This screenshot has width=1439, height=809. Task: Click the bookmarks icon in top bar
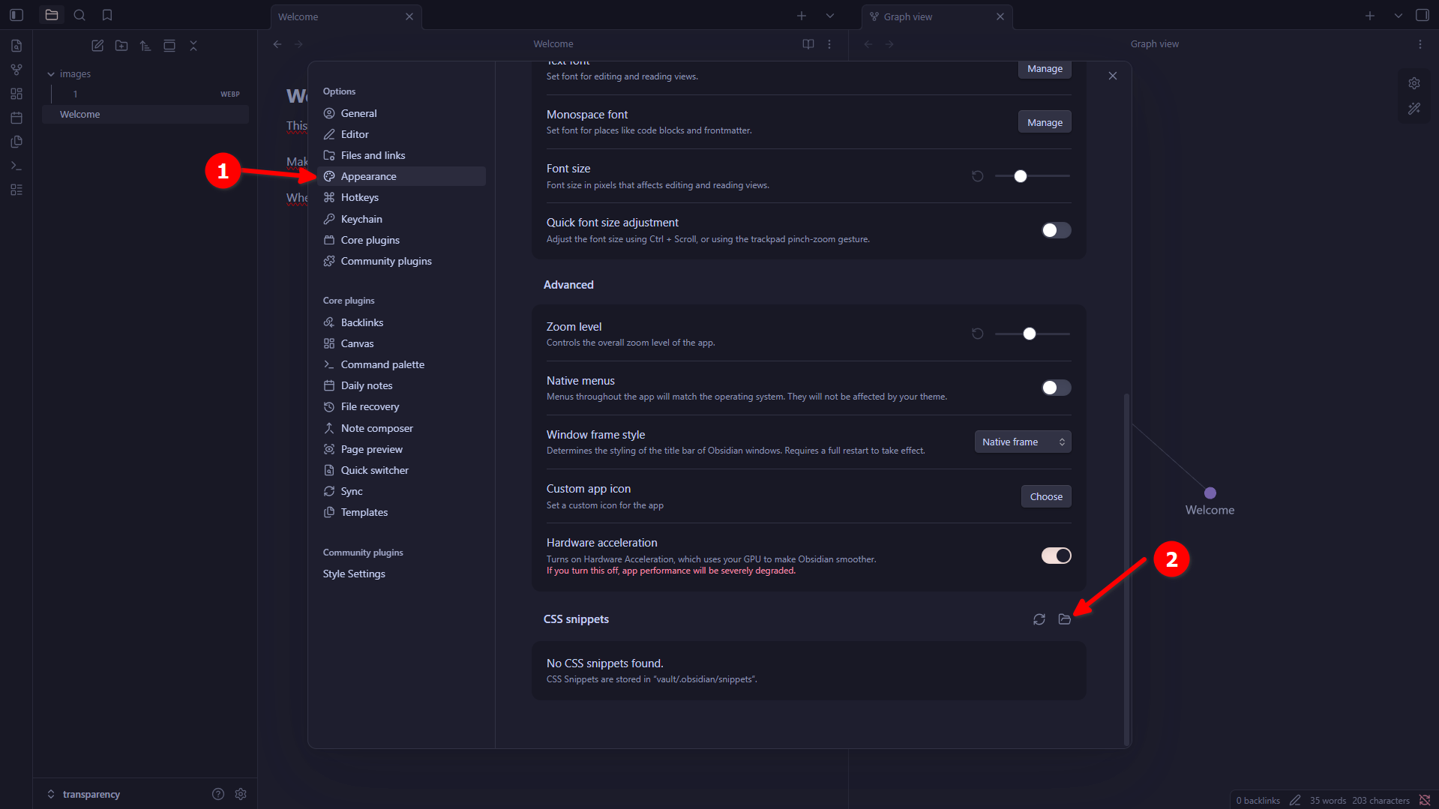pyautogui.click(x=107, y=15)
